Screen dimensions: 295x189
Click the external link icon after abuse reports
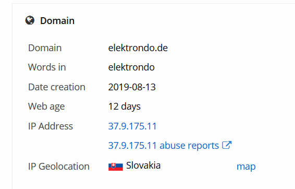coord(227,145)
